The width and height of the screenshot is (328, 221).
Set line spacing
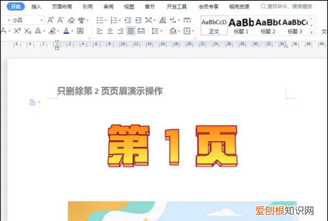tap(155, 31)
